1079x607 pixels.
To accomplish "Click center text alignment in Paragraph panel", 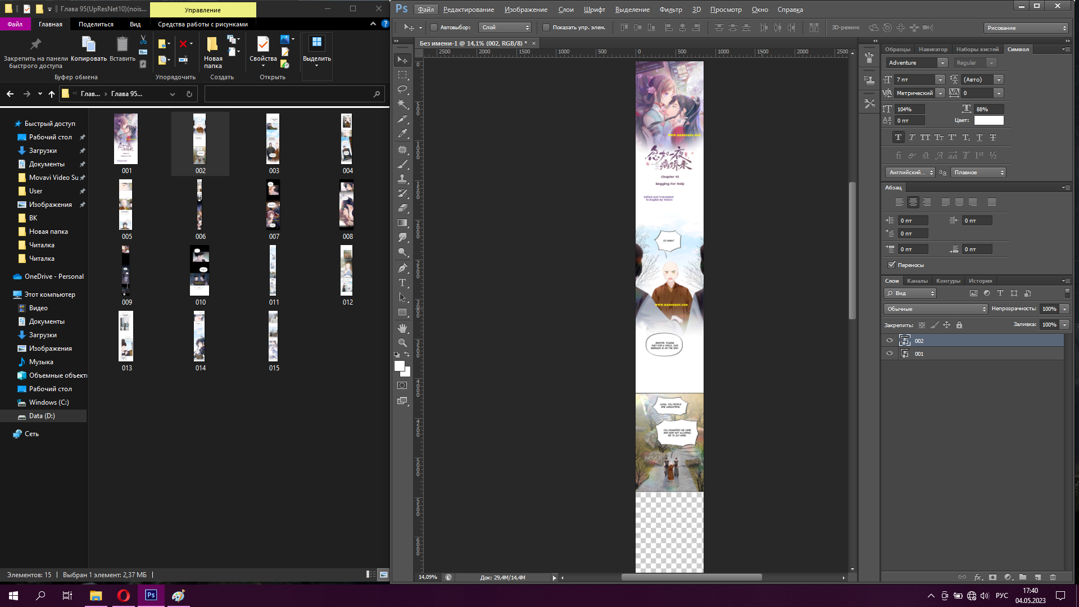I will [x=913, y=202].
